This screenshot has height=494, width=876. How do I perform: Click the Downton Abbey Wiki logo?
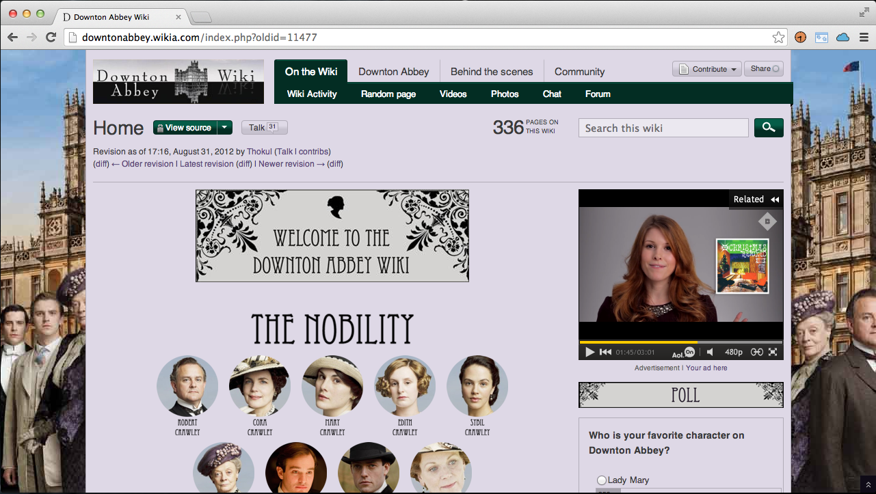[178, 81]
